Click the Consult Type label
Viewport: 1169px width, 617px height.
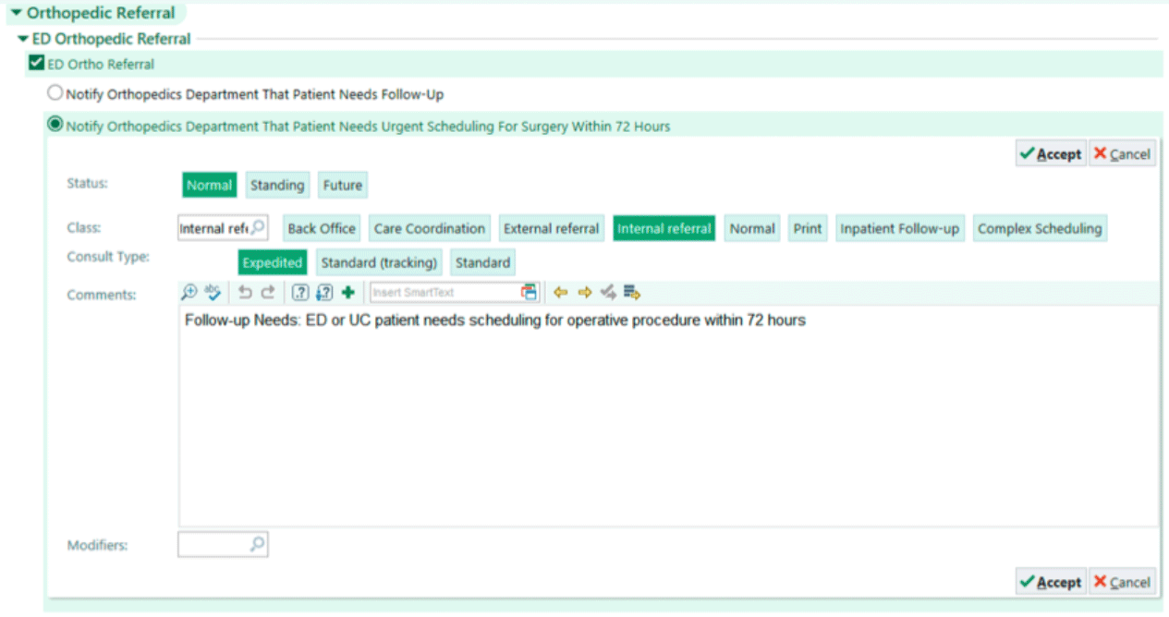coord(108,257)
